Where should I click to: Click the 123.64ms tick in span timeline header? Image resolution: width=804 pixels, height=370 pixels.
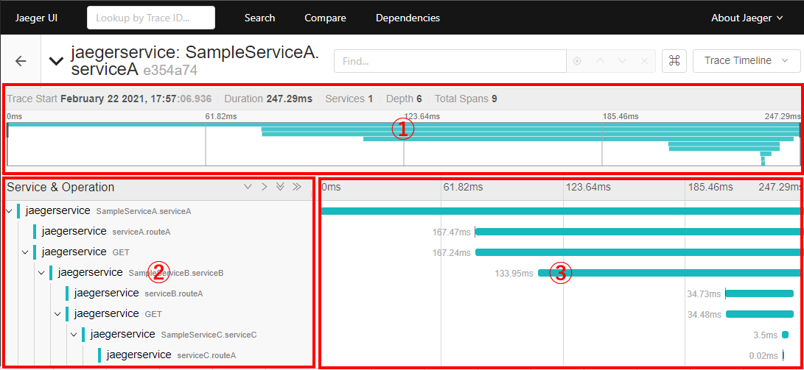coord(587,187)
